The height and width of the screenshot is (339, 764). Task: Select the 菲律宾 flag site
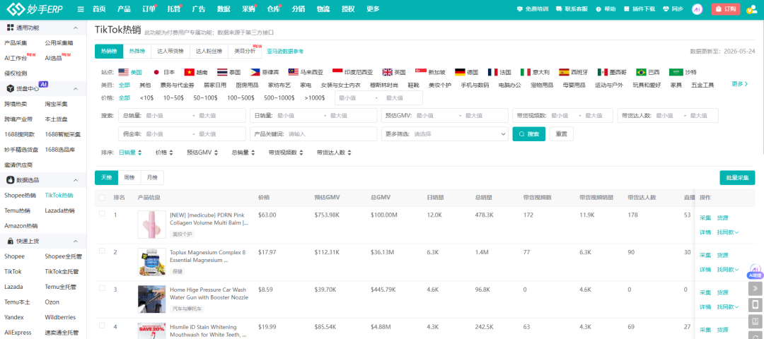(x=265, y=73)
